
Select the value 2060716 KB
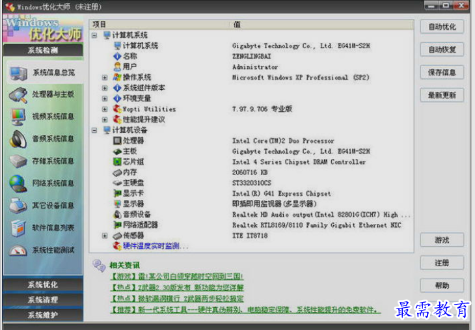point(250,172)
